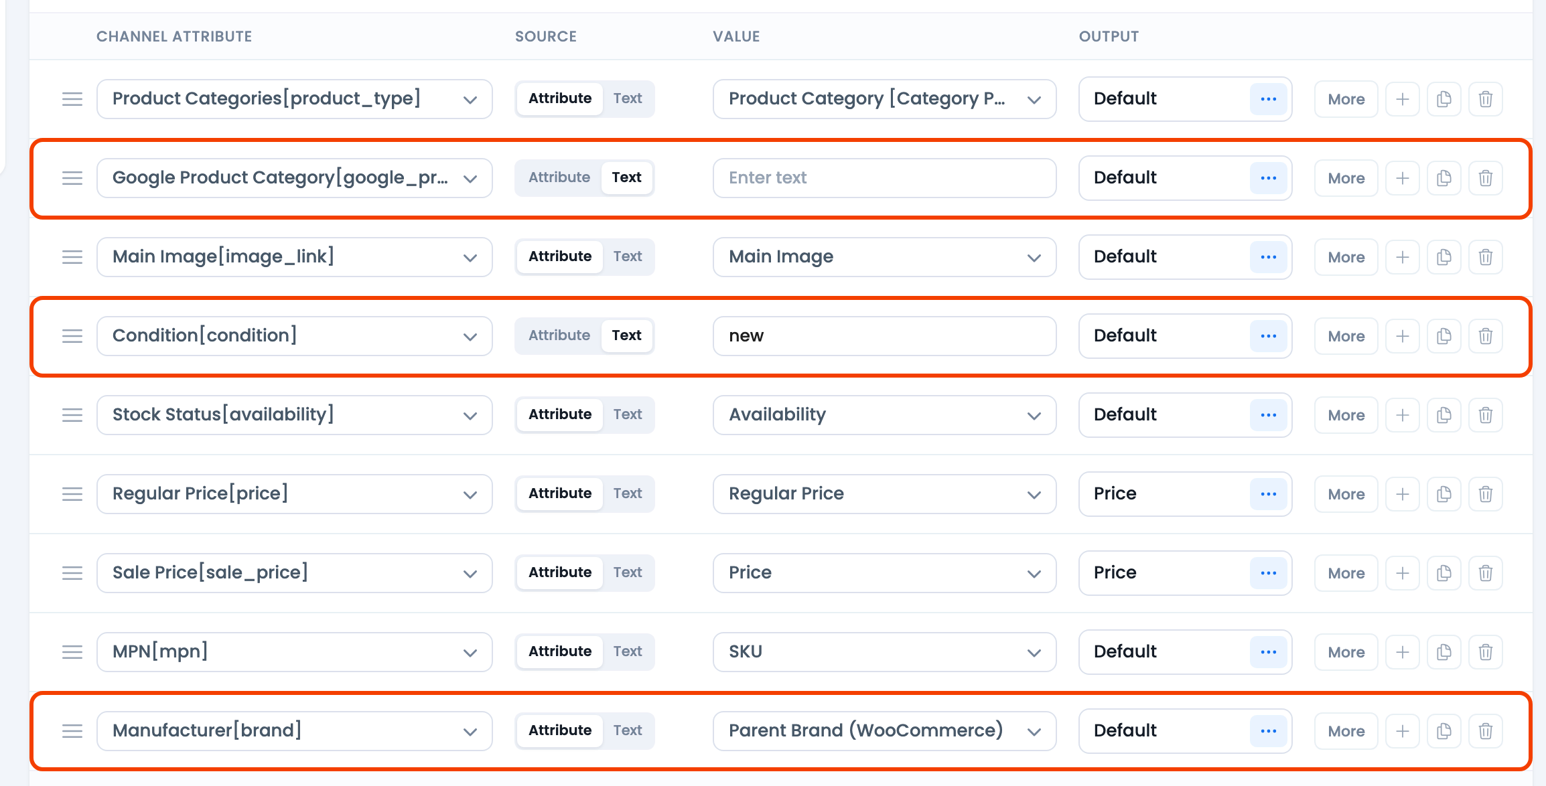The image size is (1546, 786).
Task: Add a row after Regular Price using the plus icon
Action: 1402,494
